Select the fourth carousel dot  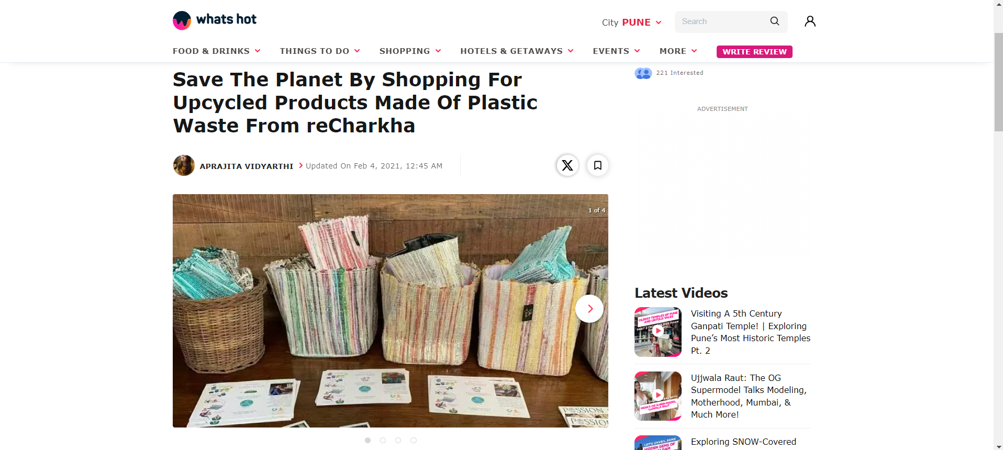pyautogui.click(x=414, y=441)
